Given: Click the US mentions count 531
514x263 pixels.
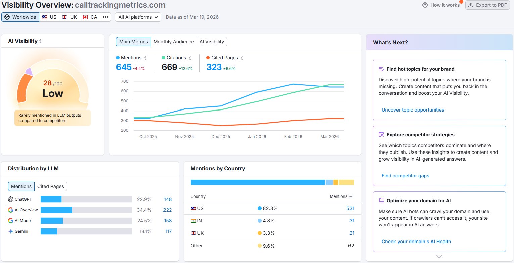Looking at the screenshot, I should (350, 208).
